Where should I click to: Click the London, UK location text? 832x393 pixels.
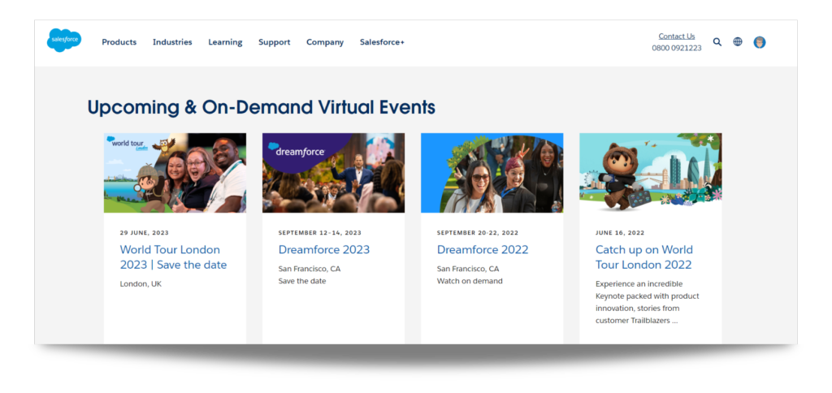141,283
